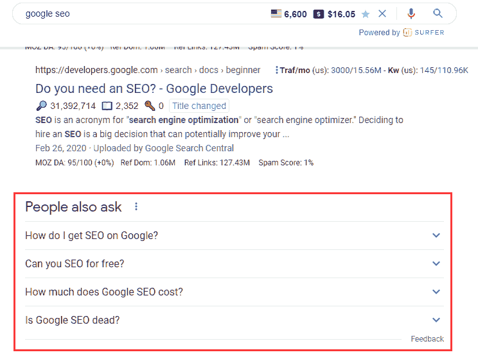
Task: Open 'Do you need an SEO?' result title
Action: click(154, 89)
